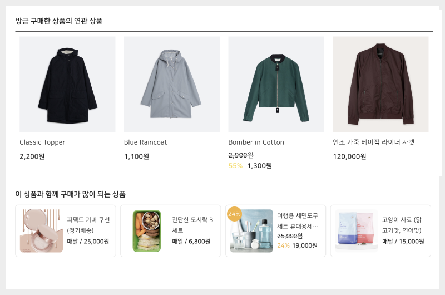Click the 120,000원 rider jacket price

pos(349,156)
